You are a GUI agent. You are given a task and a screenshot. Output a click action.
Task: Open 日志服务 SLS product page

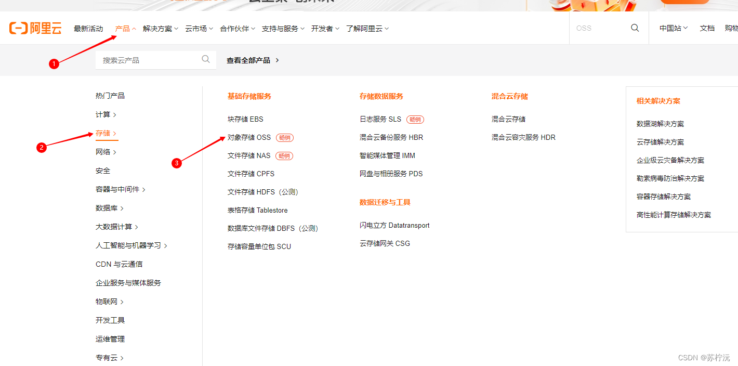[380, 119]
